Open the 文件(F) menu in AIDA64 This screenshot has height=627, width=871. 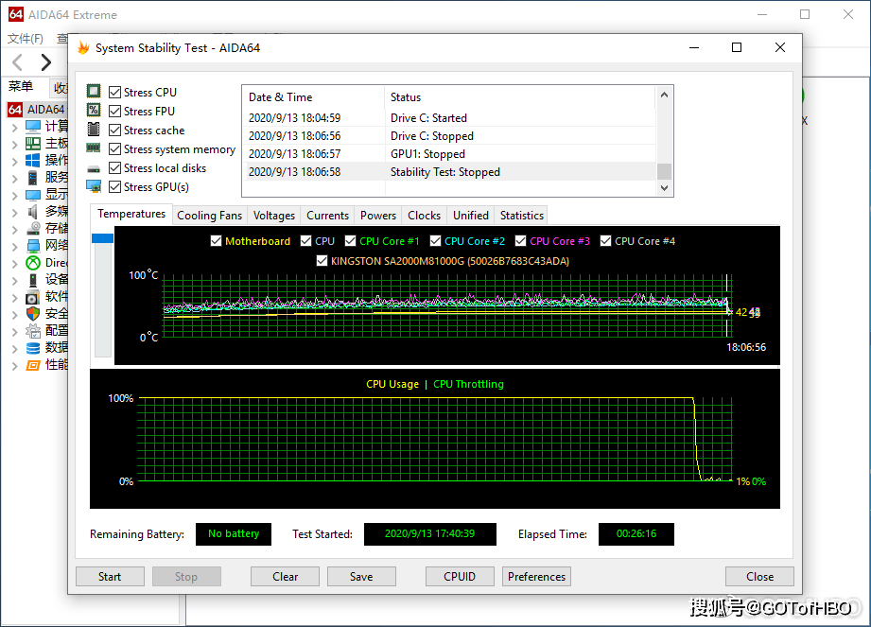click(x=26, y=39)
